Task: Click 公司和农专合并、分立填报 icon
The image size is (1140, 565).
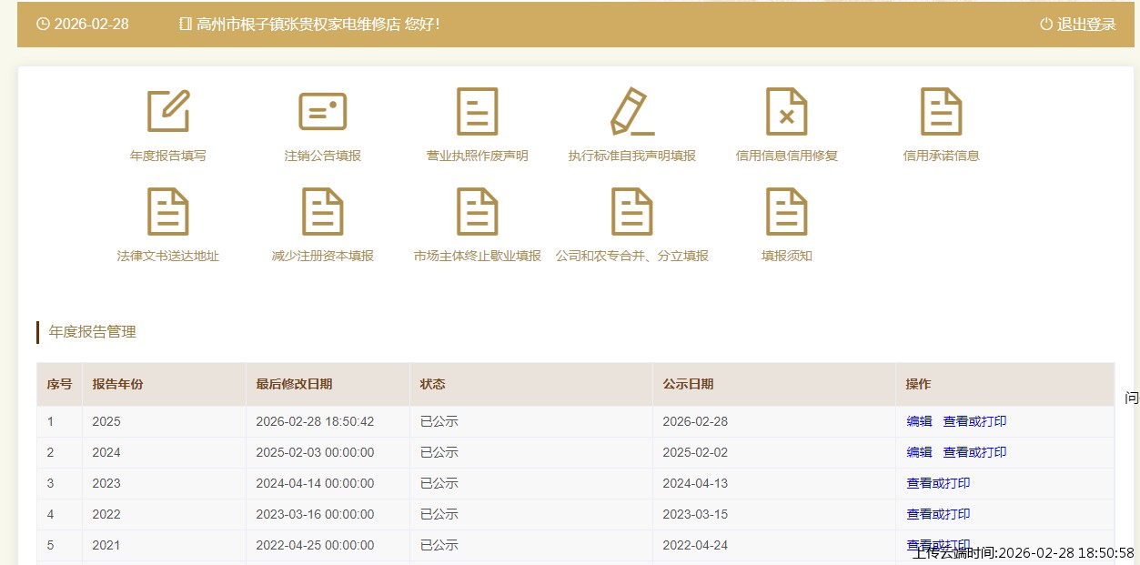Action: pos(631,212)
